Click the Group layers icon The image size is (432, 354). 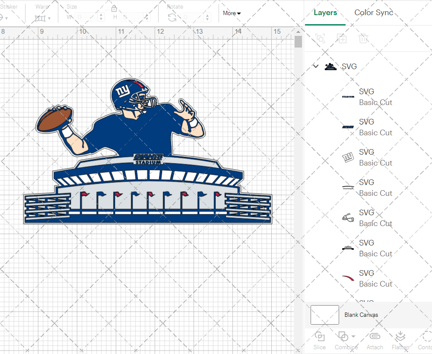(320, 38)
